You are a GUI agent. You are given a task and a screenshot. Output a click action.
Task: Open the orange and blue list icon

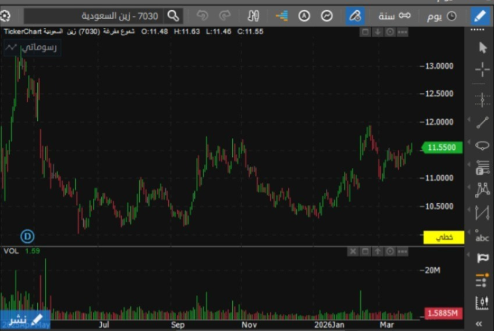tap(282, 16)
